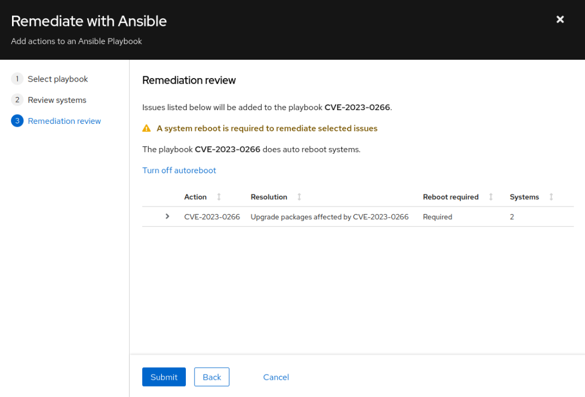
Task: Turn off autoreboot link
Action: click(179, 170)
